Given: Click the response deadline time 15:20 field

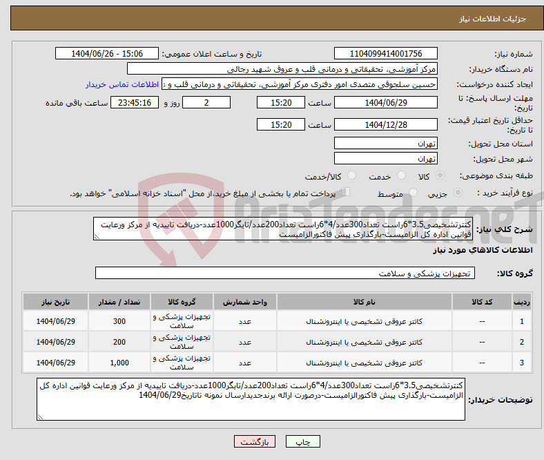Looking at the screenshot, I should point(281,102).
